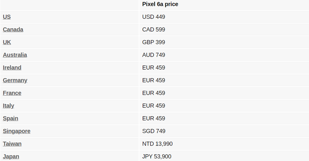The image size is (309, 161).
Task: Open the France link
Action: 12,93
